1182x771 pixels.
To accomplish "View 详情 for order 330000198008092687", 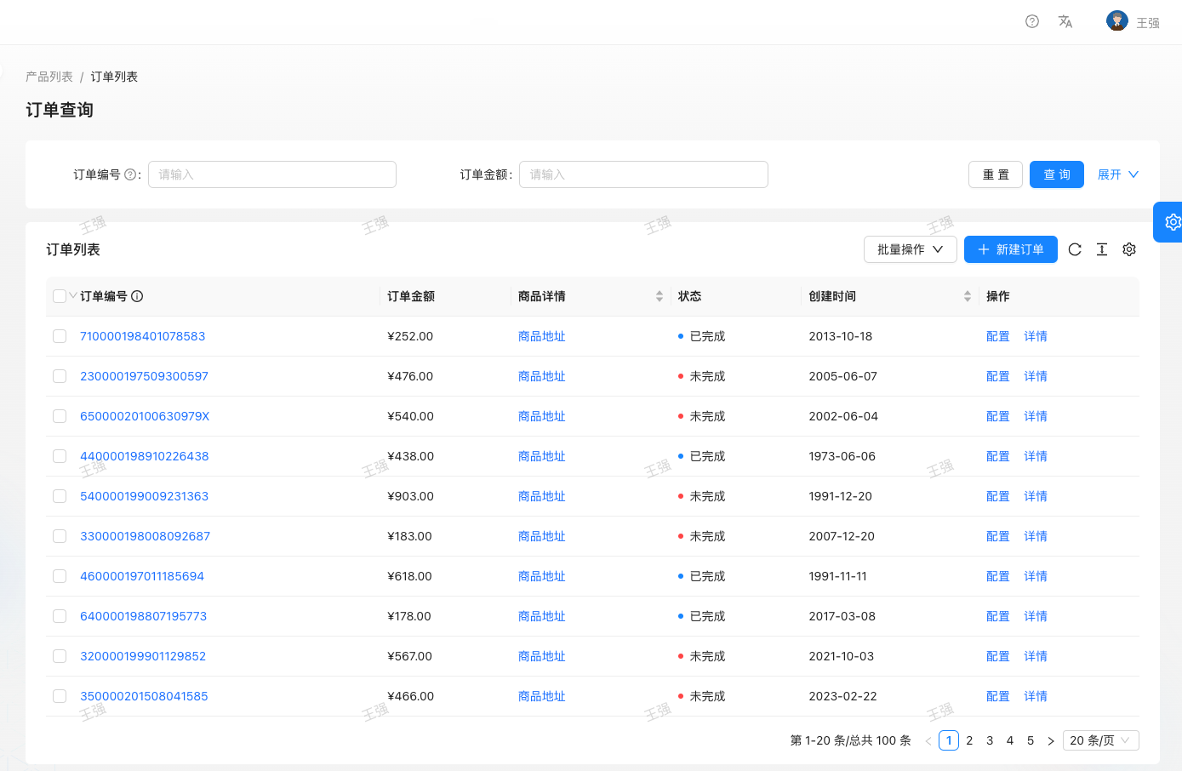I will 1036,536.
